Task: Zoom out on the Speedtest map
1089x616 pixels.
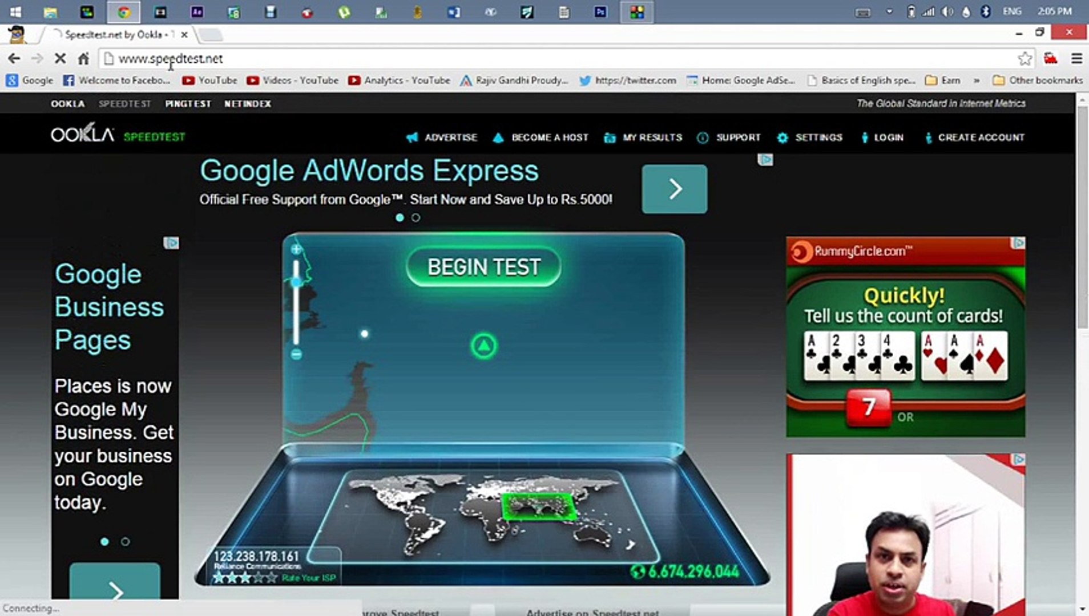Action: pyautogui.click(x=296, y=354)
